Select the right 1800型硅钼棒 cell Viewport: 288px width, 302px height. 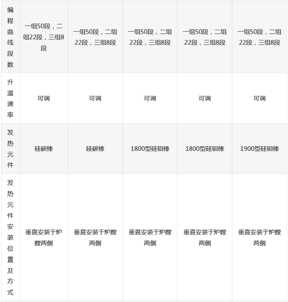(x=204, y=149)
